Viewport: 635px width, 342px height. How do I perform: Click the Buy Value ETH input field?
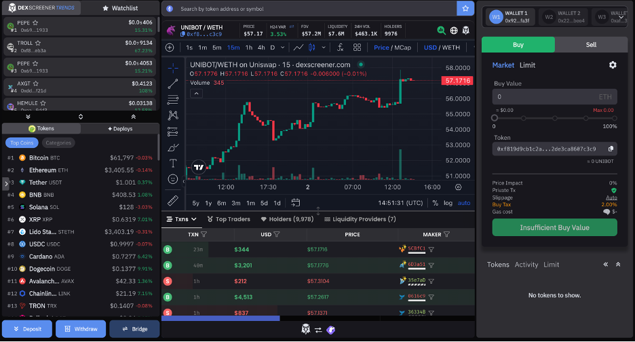point(554,97)
